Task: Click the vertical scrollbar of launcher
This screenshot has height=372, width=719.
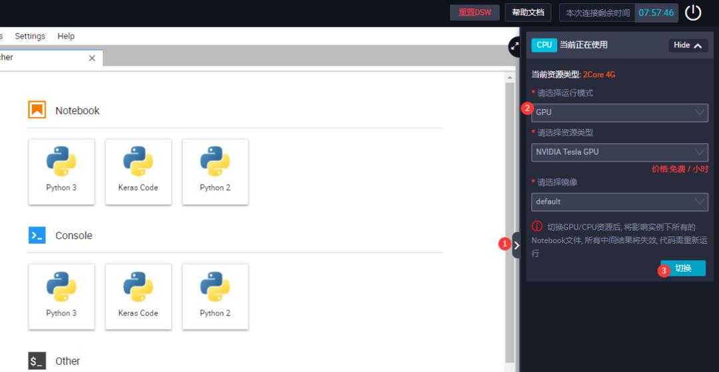Action: coord(509,223)
